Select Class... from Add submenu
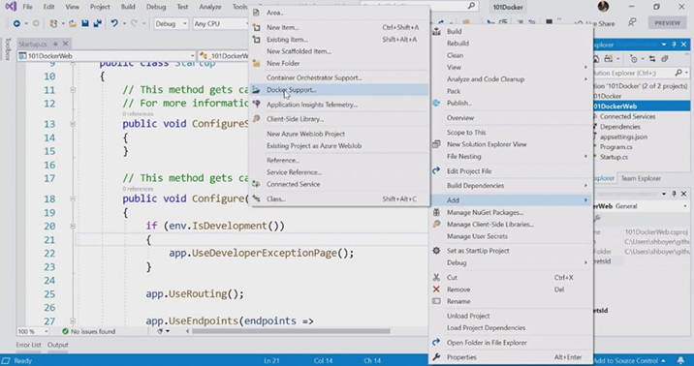694x366 pixels. click(339, 198)
